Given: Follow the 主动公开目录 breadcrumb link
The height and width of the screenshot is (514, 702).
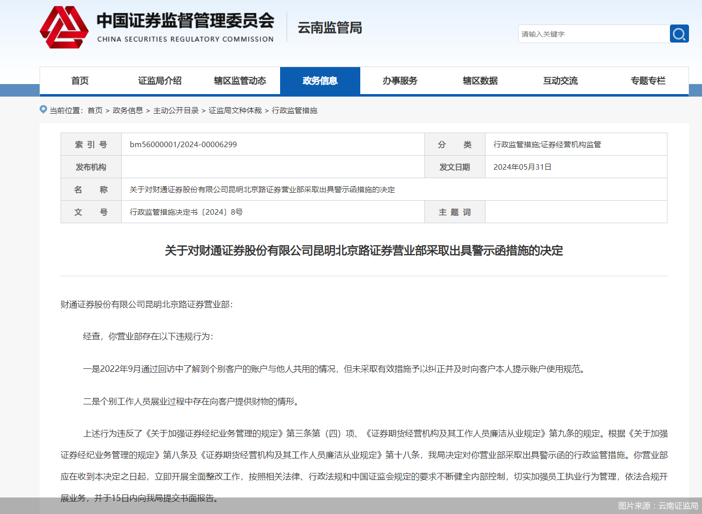Looking at the screenshot, I should pyautogui.click(x=176, y=110).
